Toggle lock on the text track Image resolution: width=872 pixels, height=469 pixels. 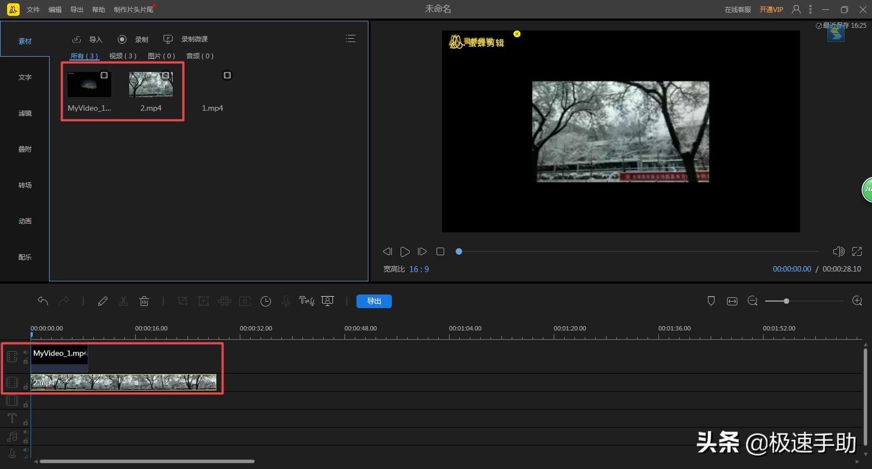26,423
